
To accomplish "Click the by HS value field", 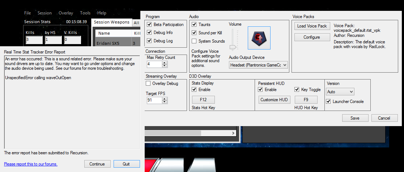I will coord(53,40).
